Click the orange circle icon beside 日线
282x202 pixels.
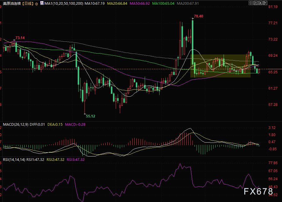[x=36, y=4]
